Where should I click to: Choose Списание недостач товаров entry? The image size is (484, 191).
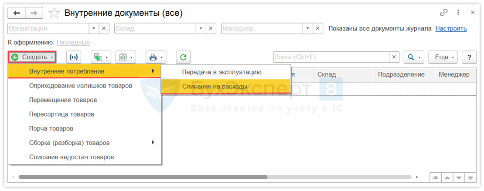click(x=85, y=157)
